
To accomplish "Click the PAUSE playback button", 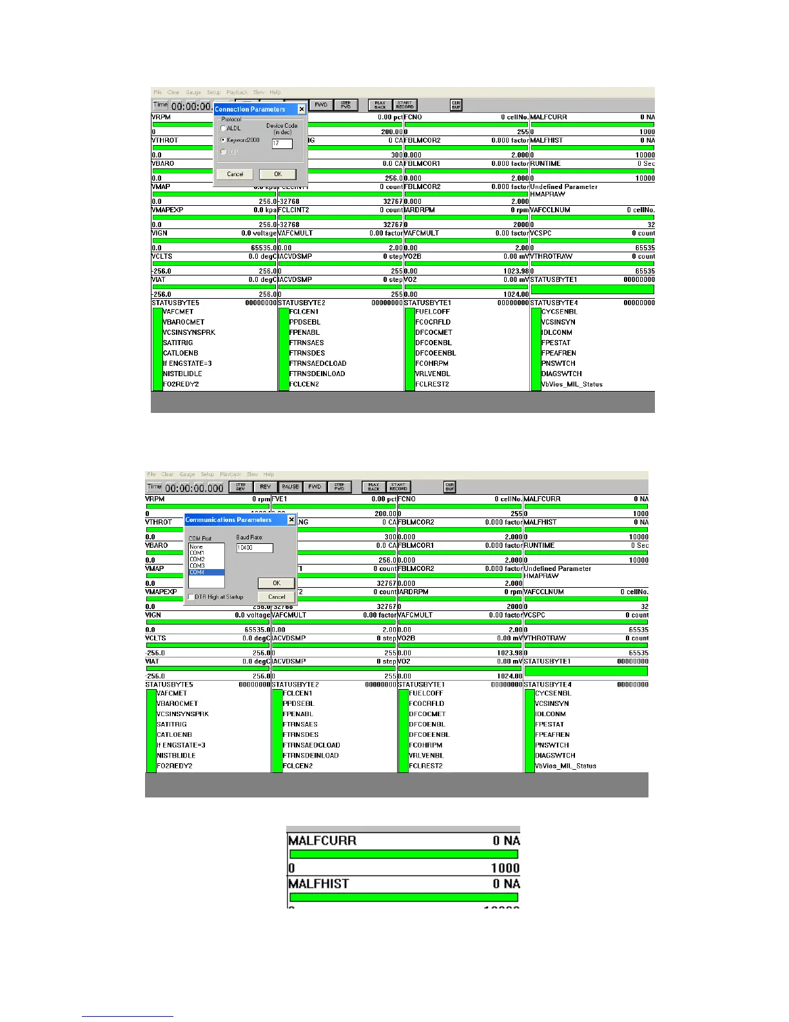I will coord(290,487).
